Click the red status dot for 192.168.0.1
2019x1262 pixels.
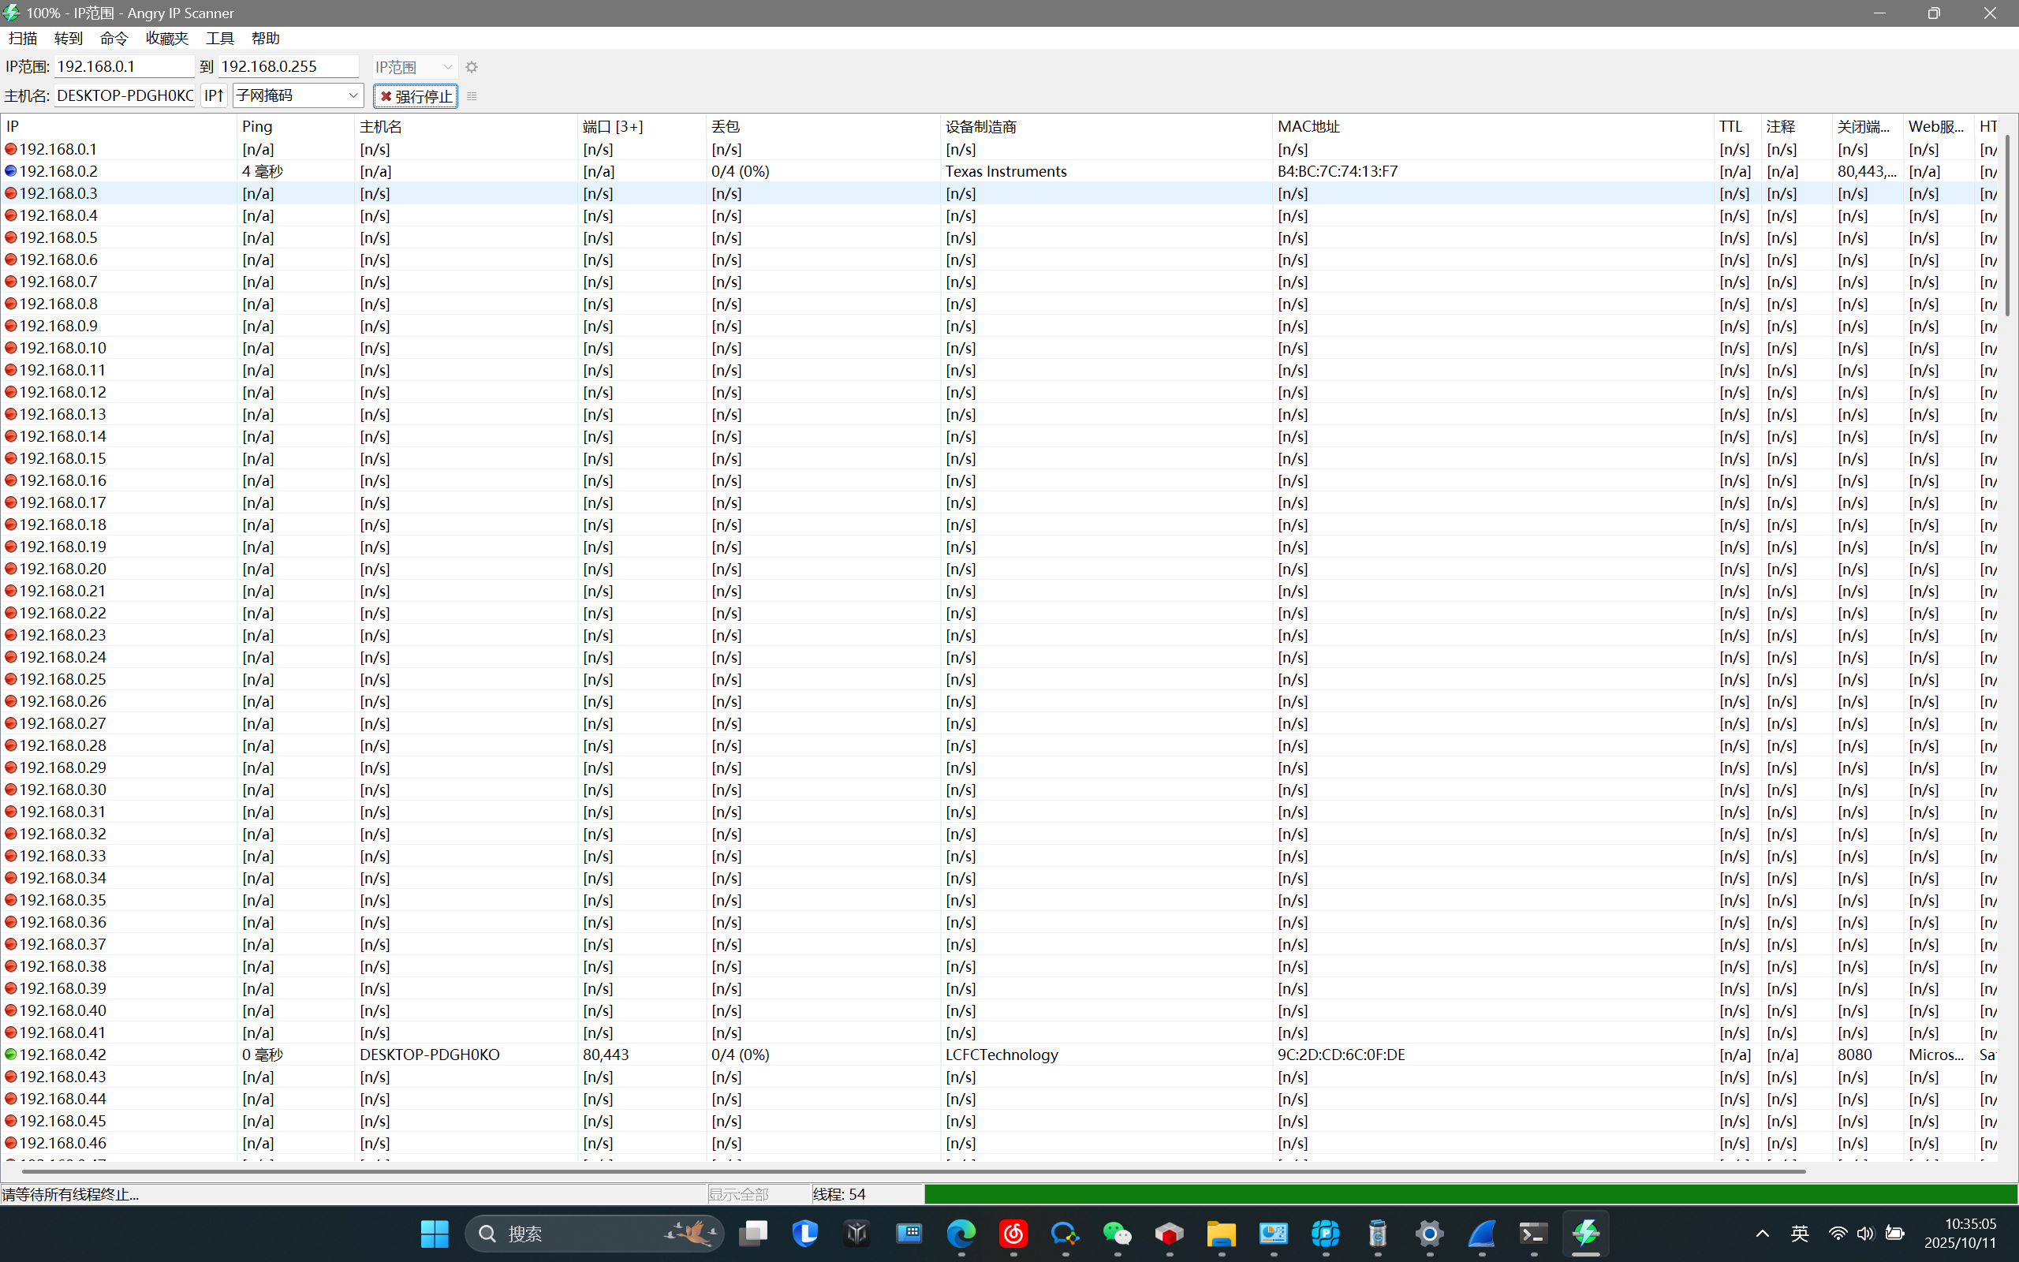tap(11, 149)
